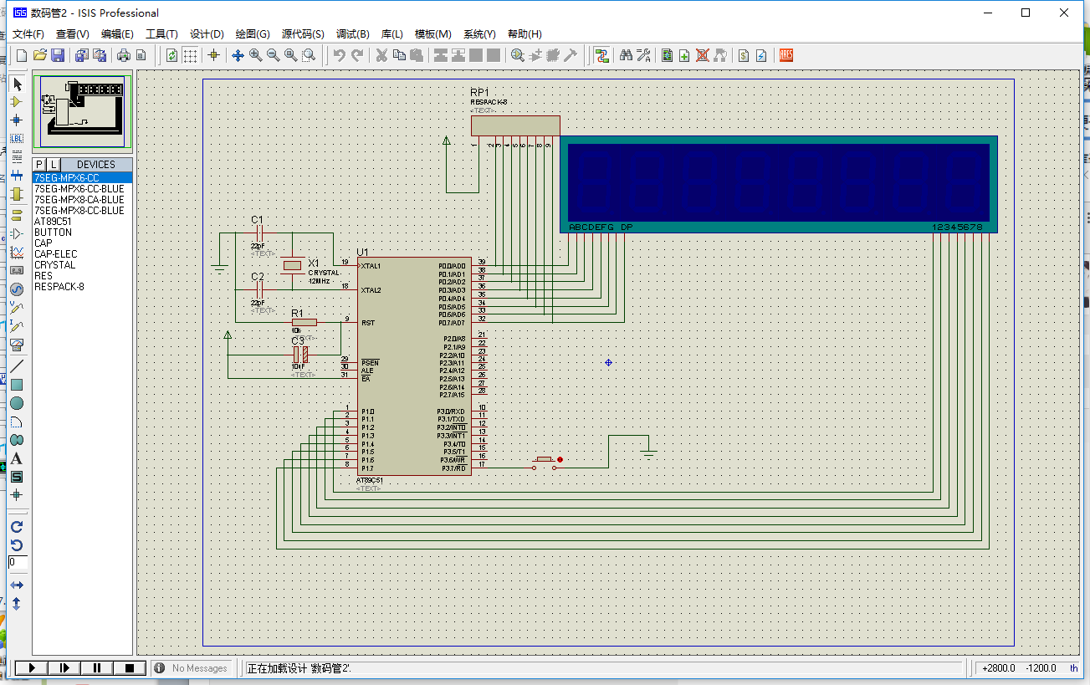Select 2D graphics line tool

pyautogui.click(x=17, y=366)
